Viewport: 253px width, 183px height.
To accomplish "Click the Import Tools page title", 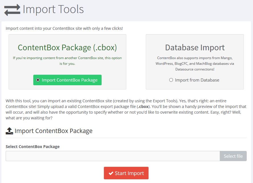I will (53, 9).
